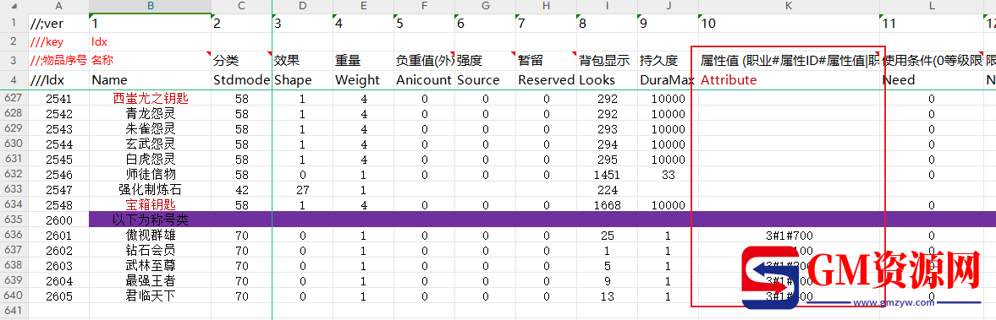The height and width of the screenshot is (320, 996).
Task: Select column B header
Action: [x=151, y=7]
